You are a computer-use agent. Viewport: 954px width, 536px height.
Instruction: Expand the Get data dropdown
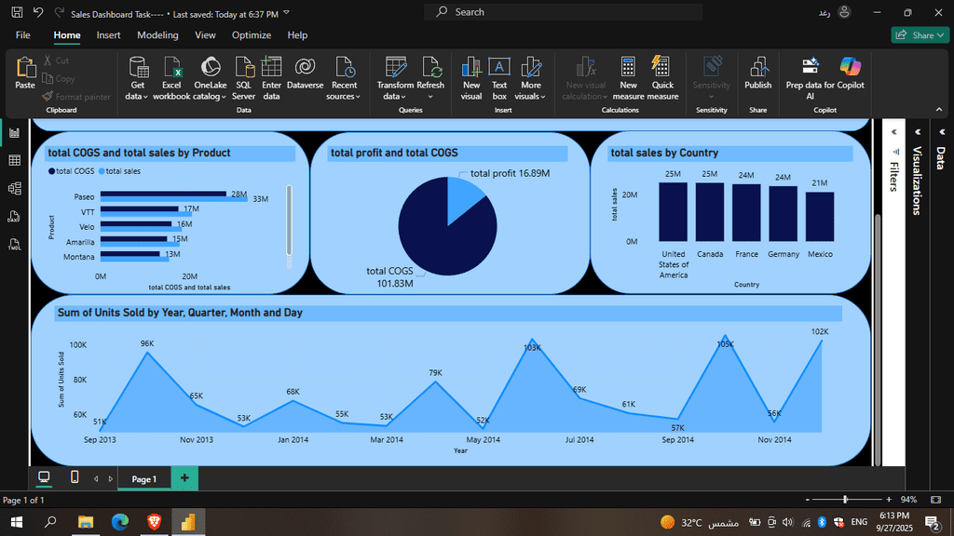[137, 96]
